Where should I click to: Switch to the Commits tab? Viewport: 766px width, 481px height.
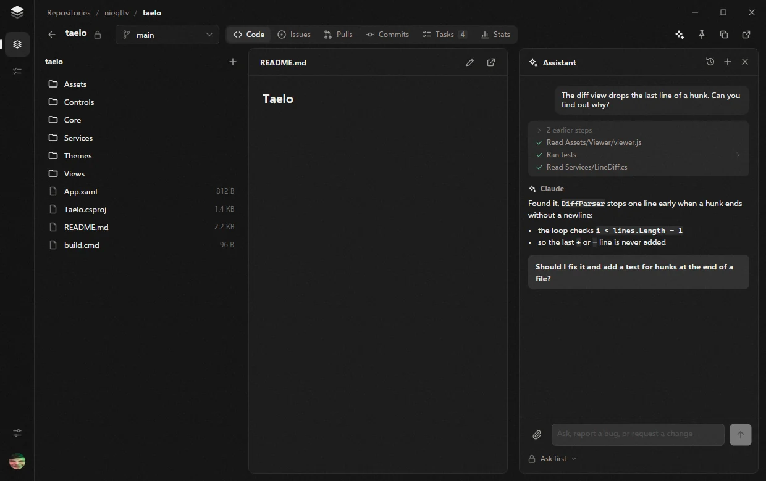pos(387,35)
